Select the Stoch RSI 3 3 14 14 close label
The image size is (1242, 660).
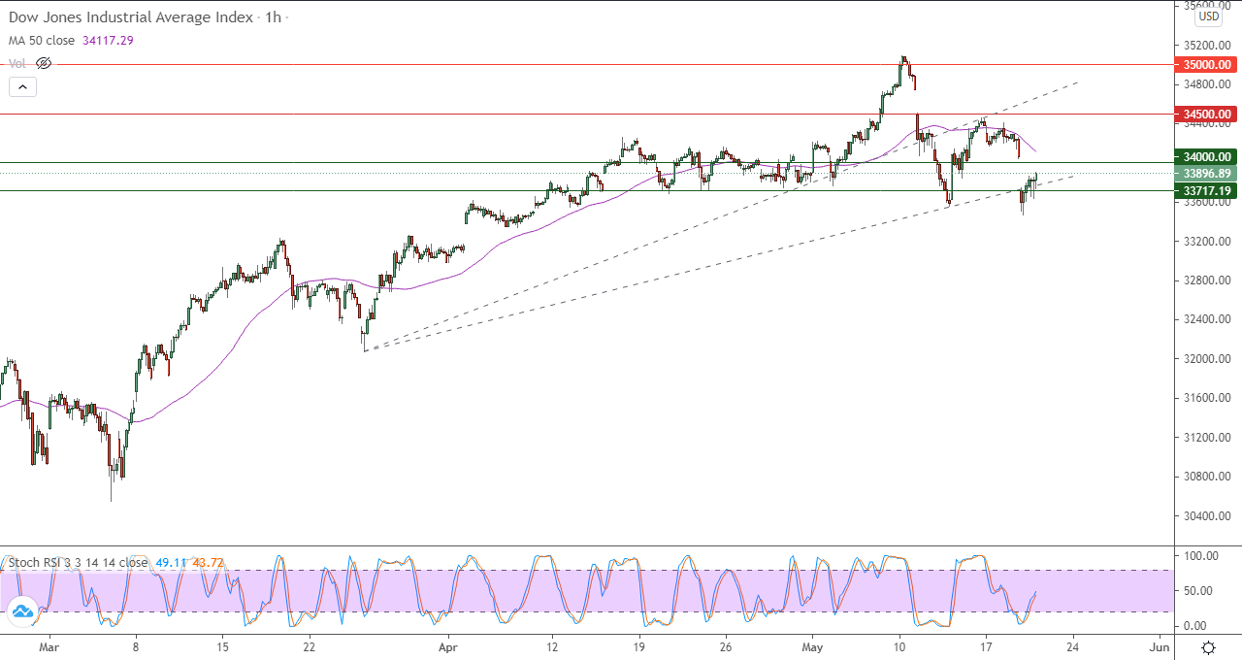[79, 562]
